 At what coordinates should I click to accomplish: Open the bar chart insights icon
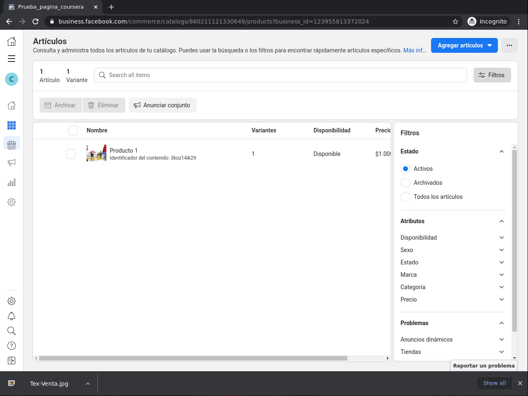point(12,182)
